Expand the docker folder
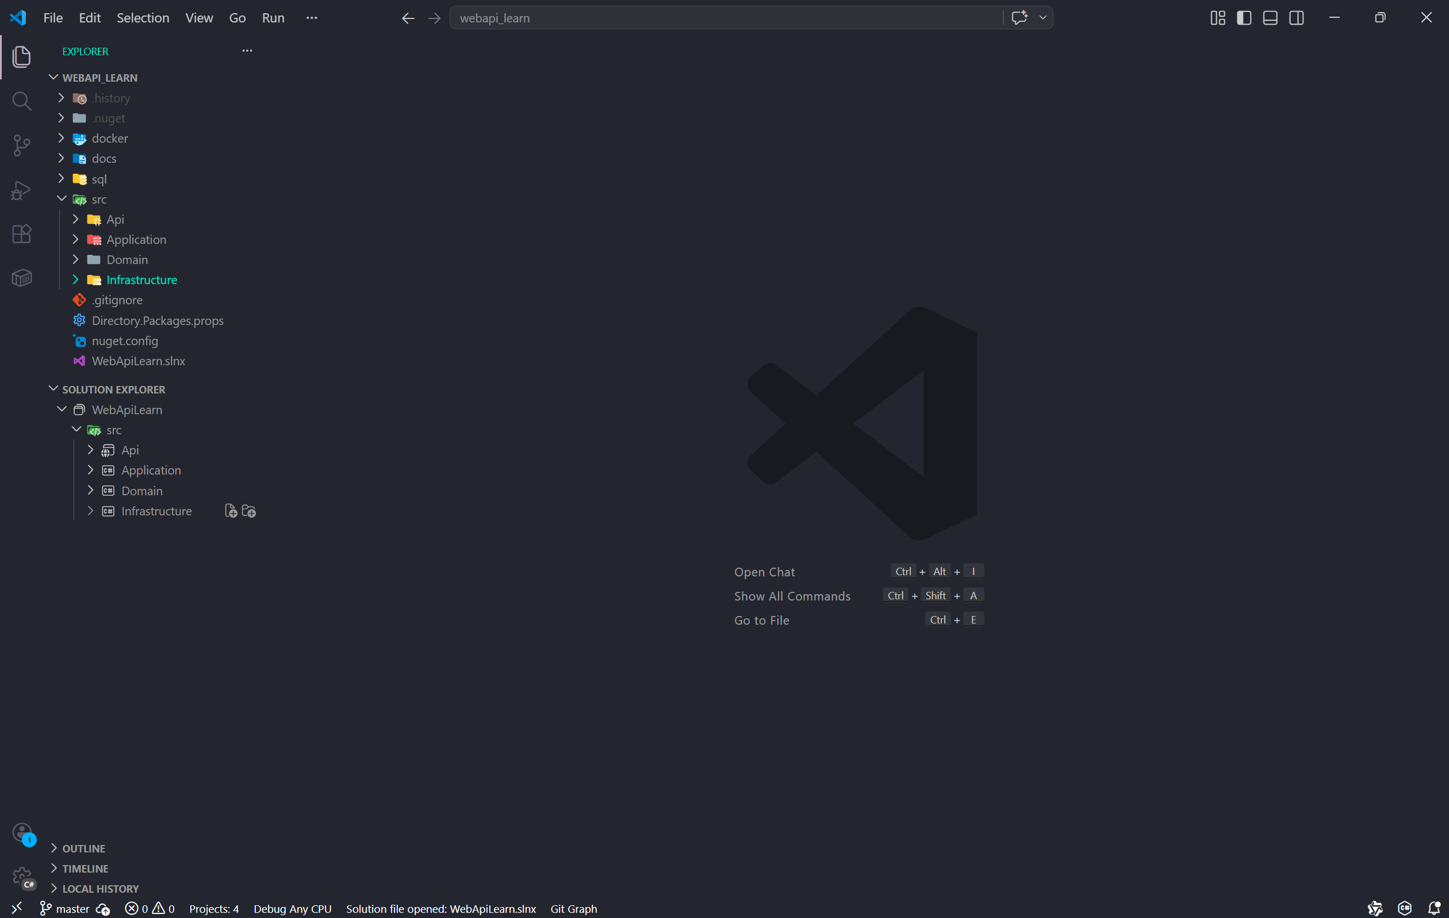This screenshot has width=1449, height=918. [61, 138]
